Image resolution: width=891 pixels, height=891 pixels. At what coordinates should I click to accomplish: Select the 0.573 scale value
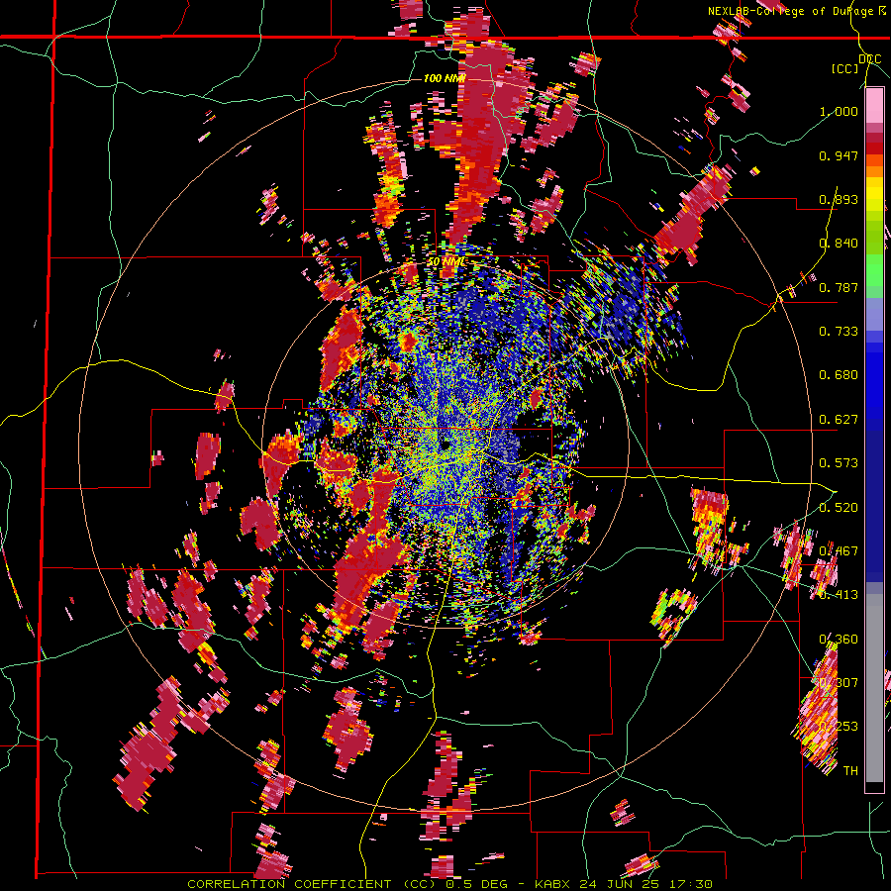[x=839, y=463]
